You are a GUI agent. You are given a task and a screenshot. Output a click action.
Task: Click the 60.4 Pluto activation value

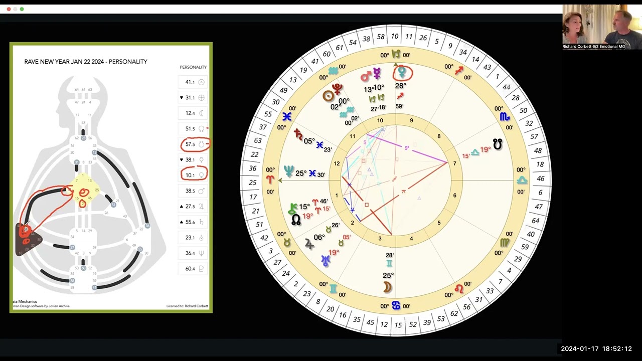coord(190,269)
